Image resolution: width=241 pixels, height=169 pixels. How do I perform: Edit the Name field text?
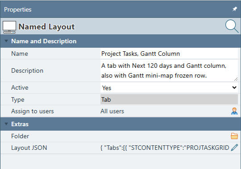(169, 54)
